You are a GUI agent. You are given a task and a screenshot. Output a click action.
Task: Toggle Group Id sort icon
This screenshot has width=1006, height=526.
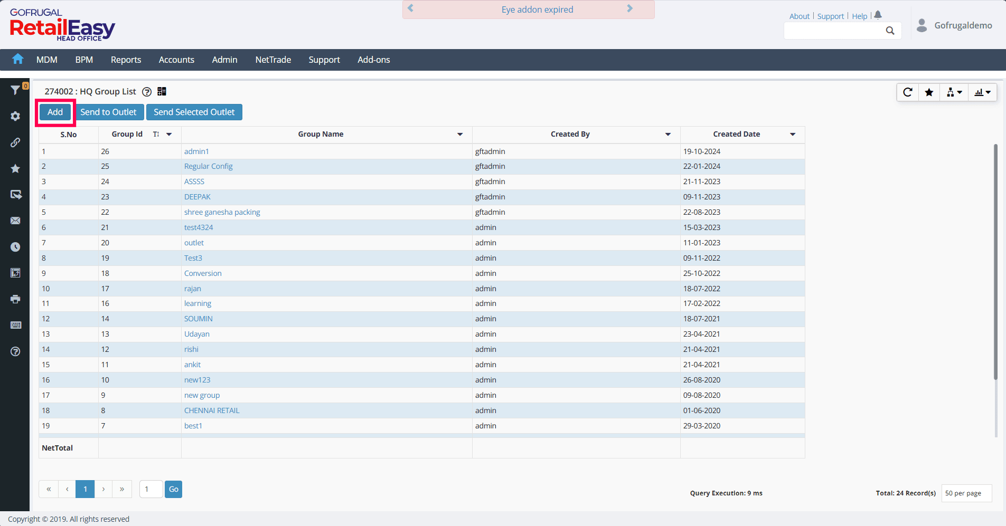[x=156, y=134]
